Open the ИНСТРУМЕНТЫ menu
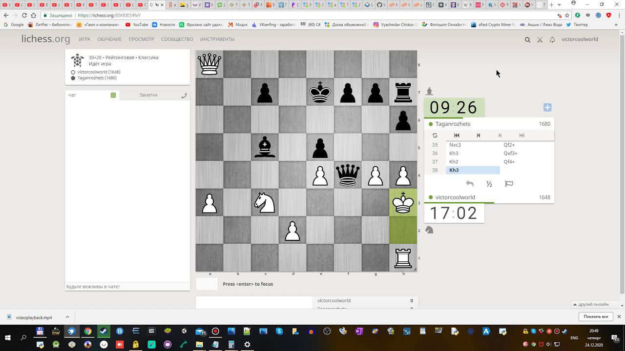The height and width of the screenshot is (351, 625). (217, 39)
